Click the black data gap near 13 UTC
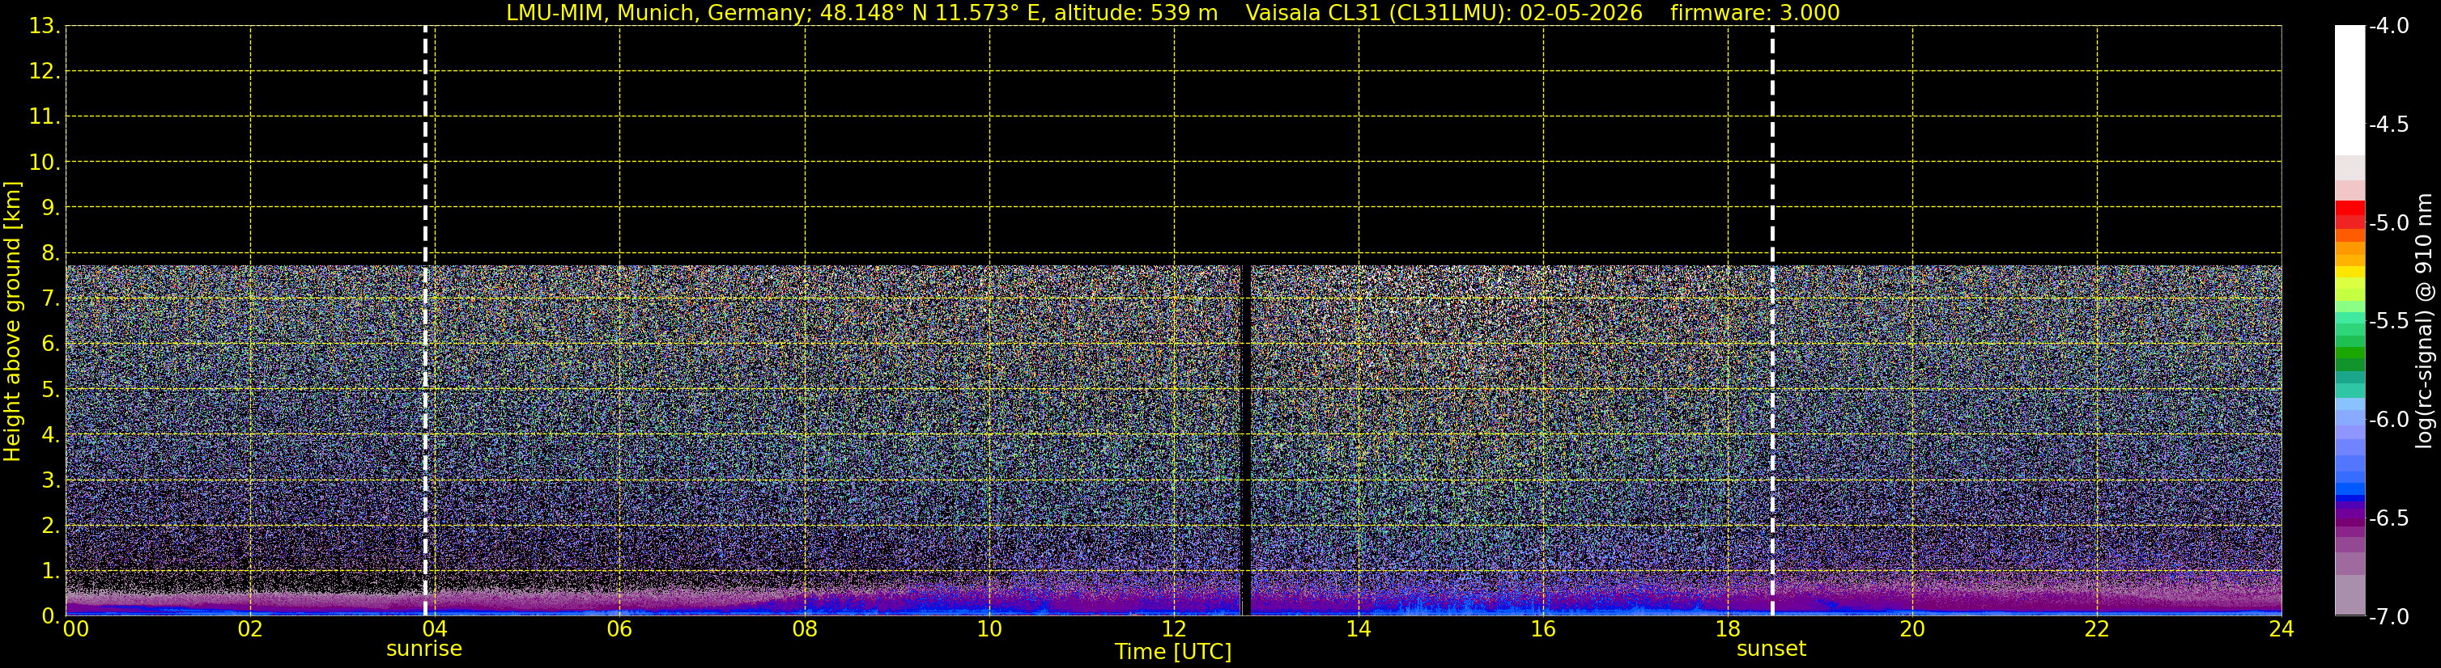 pyautogui.click(x=1245, y=440)
